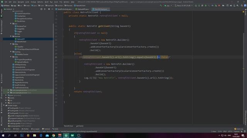The image size is (247, 138).
Task: Open File Explorer from taskbar
Action: click(x=34, y=135)
